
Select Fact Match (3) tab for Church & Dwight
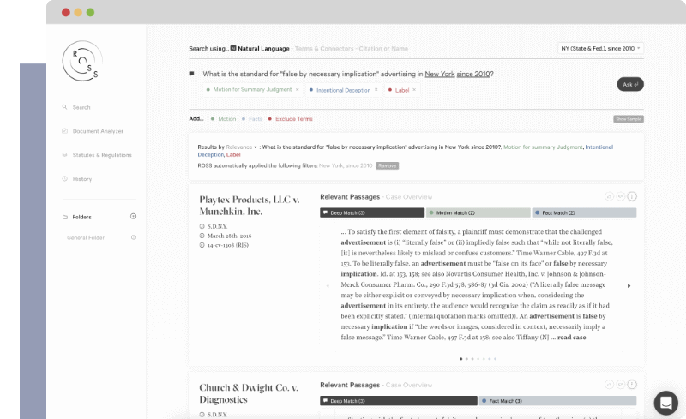click(558, 401)
